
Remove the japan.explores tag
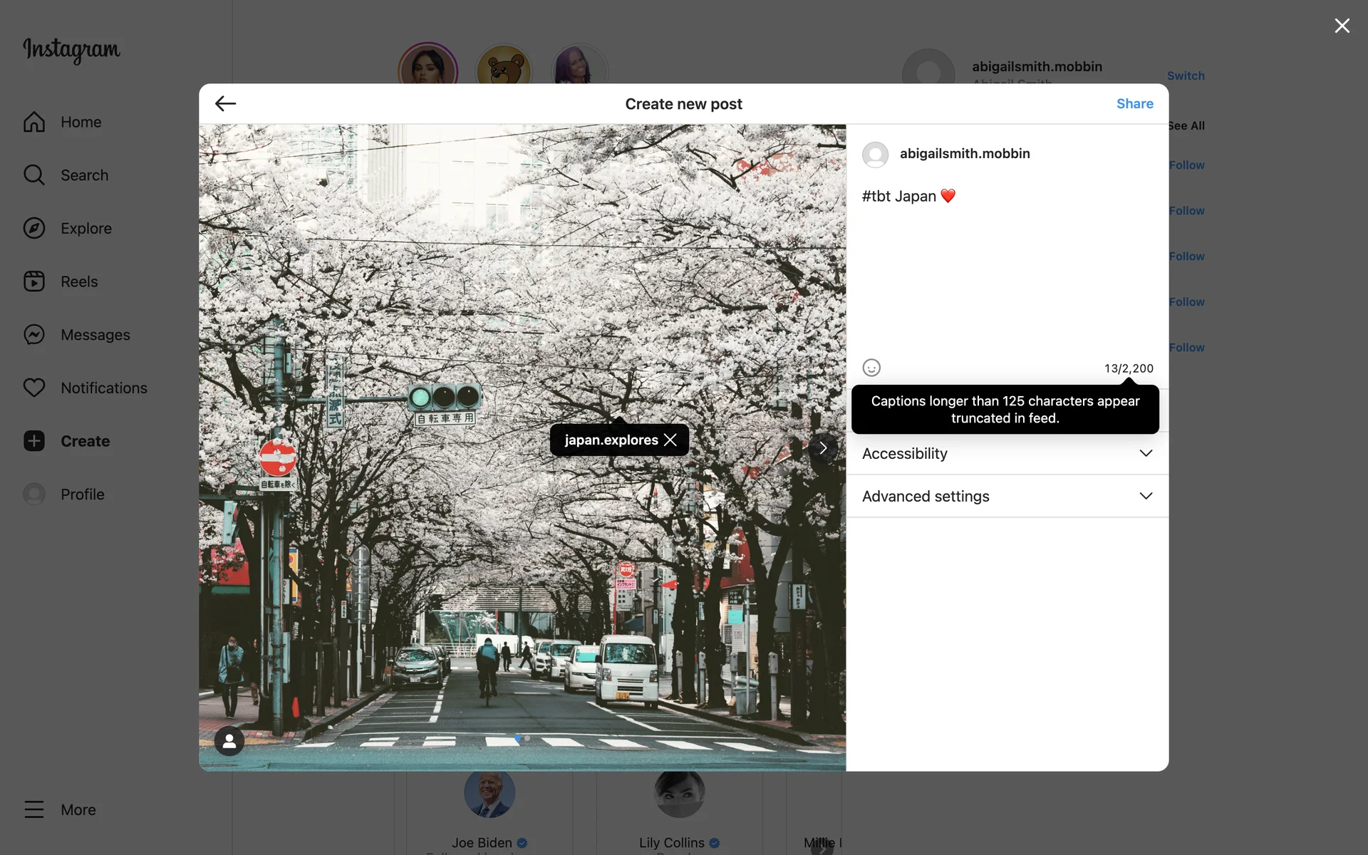(670, 440)
